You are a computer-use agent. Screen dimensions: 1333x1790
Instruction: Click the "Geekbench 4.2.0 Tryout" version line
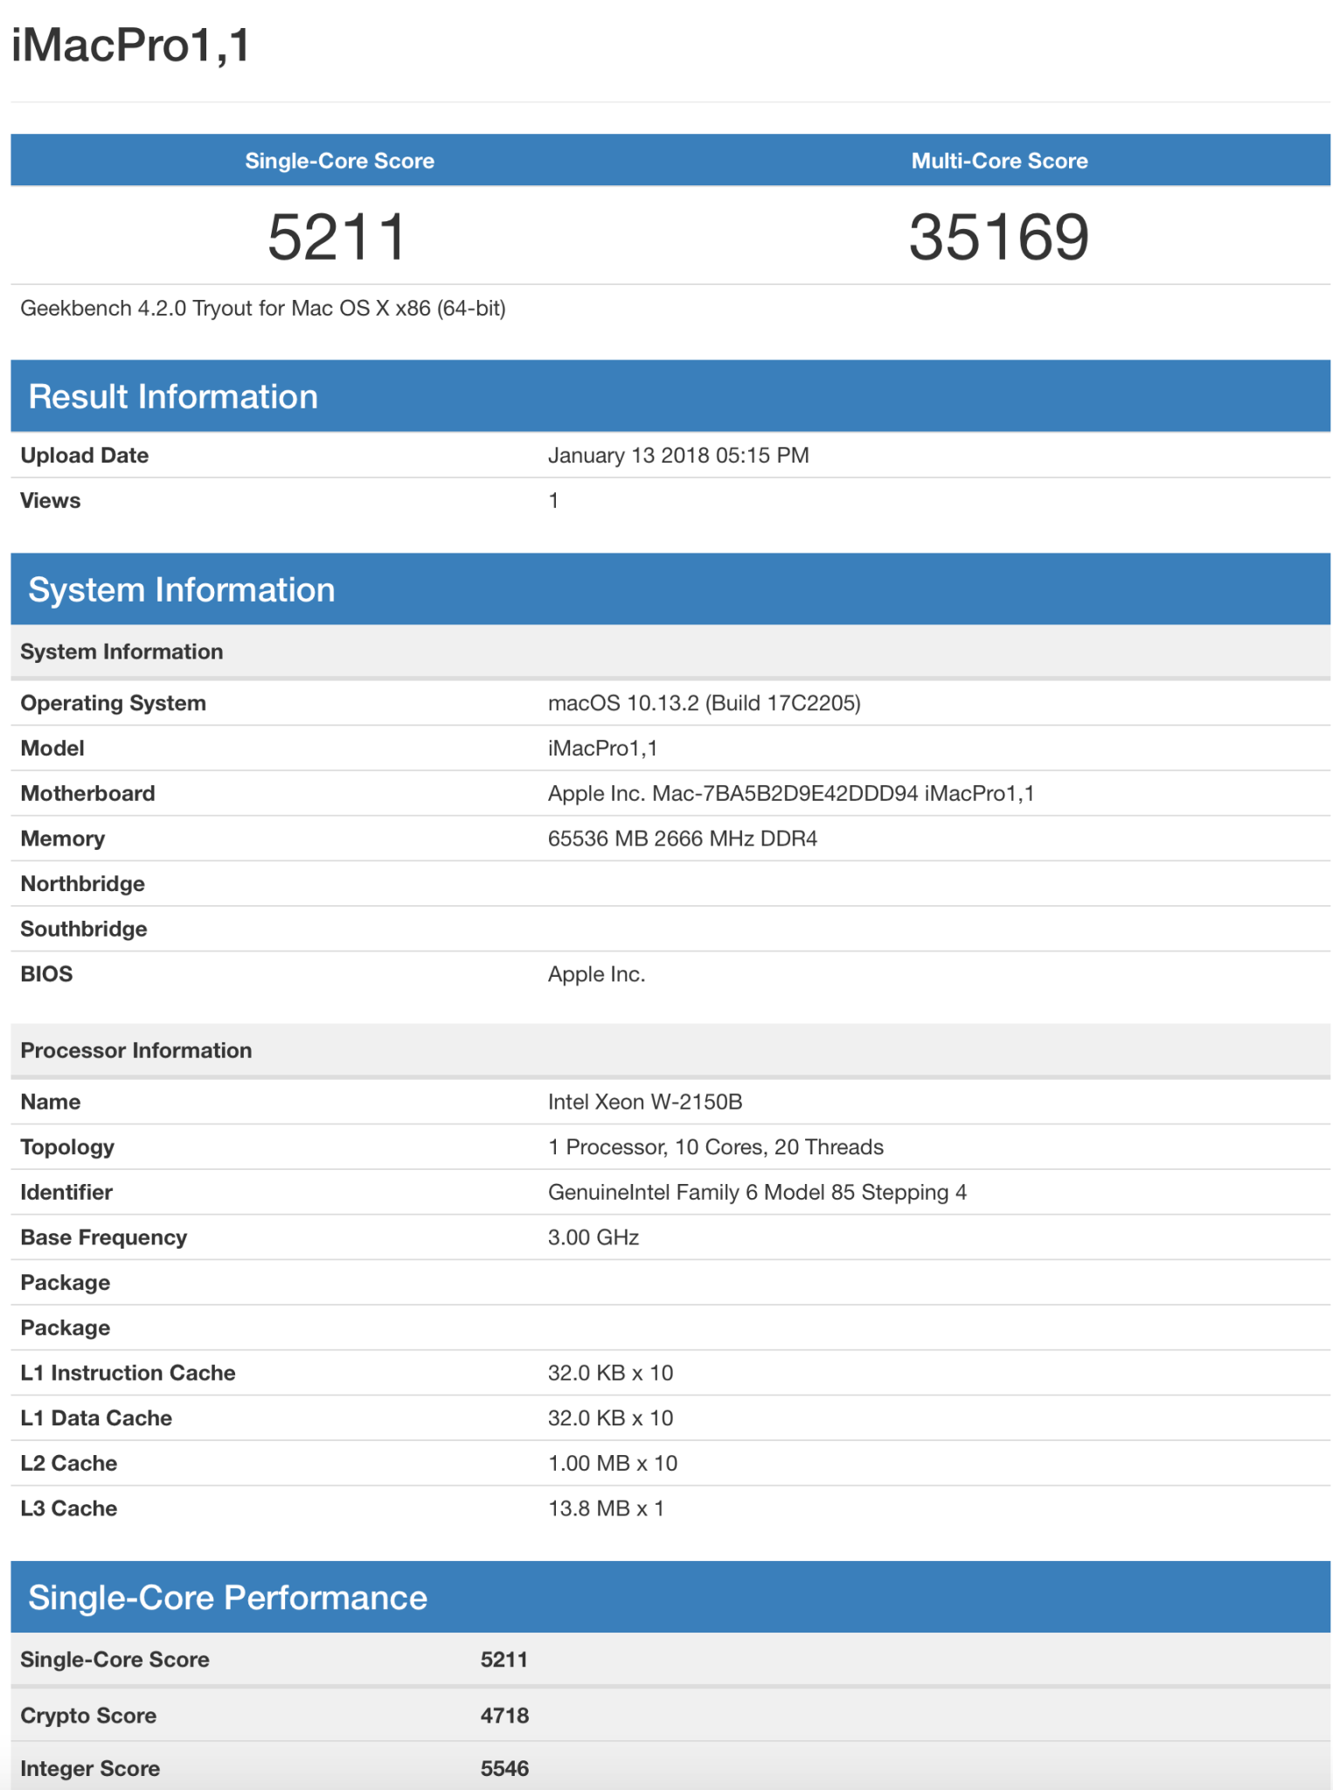[263, 309]
